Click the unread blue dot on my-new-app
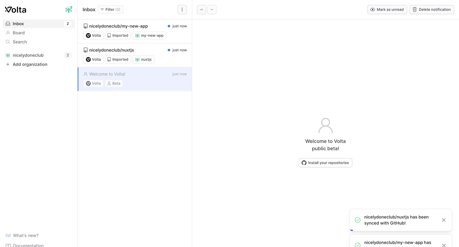Viewport: 459px width, 247px height. [169, 26]
